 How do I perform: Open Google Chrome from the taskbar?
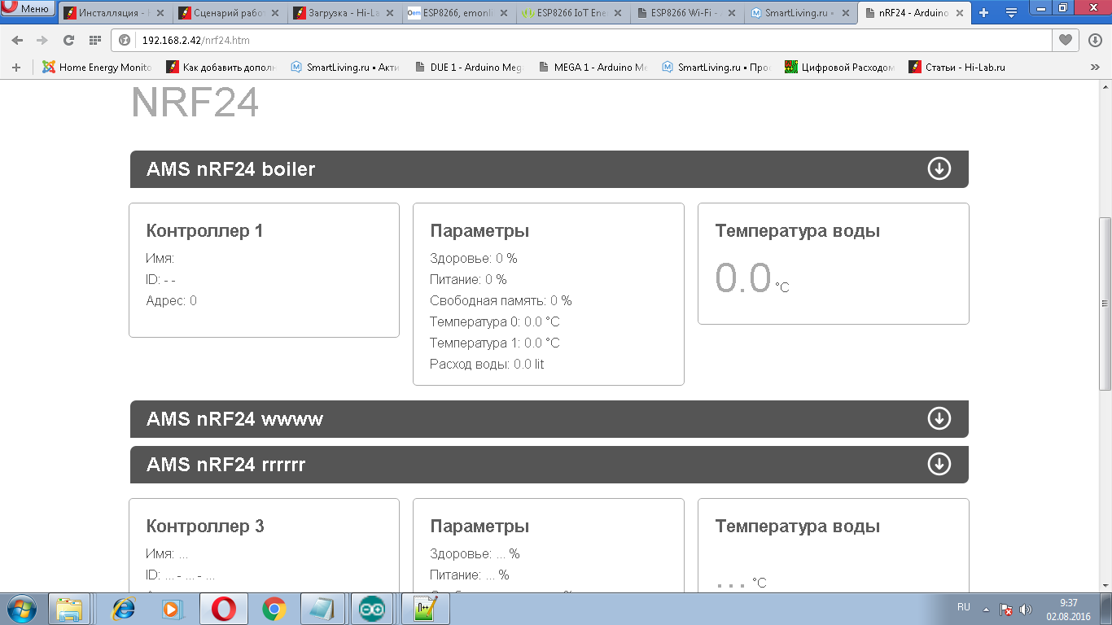273,608
